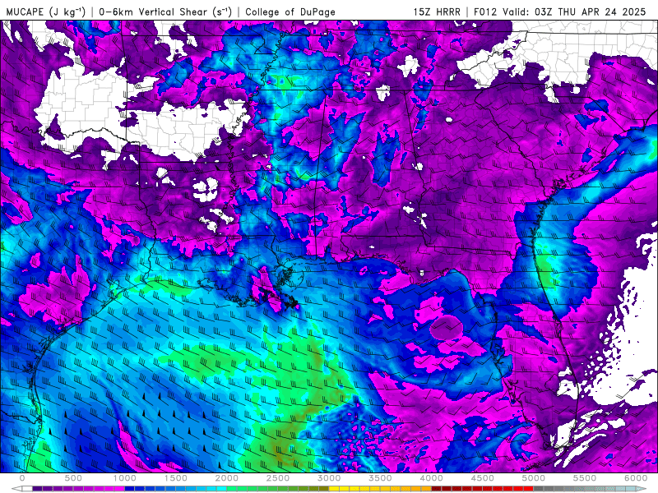Viewport: 658px width, 493px height.
Task: Click the College of DuPage label
Action: [290, 12]
